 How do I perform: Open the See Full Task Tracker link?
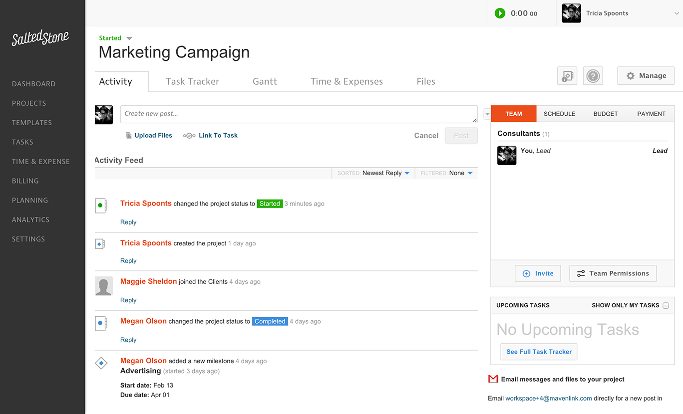pyautogui.click(x=539, y=352)
